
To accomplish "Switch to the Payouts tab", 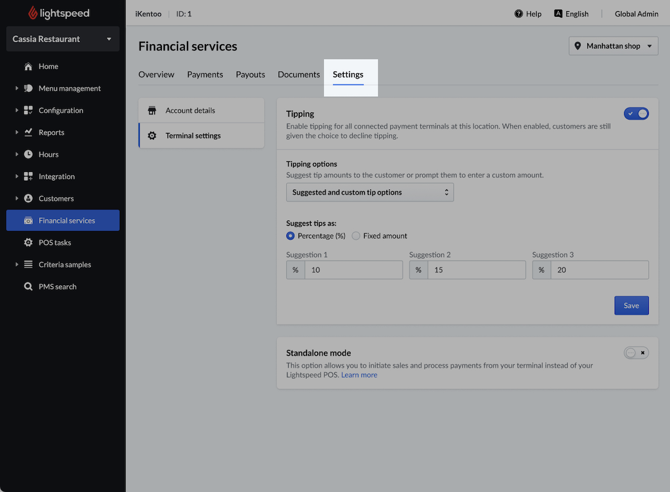I will click(250, 74).
